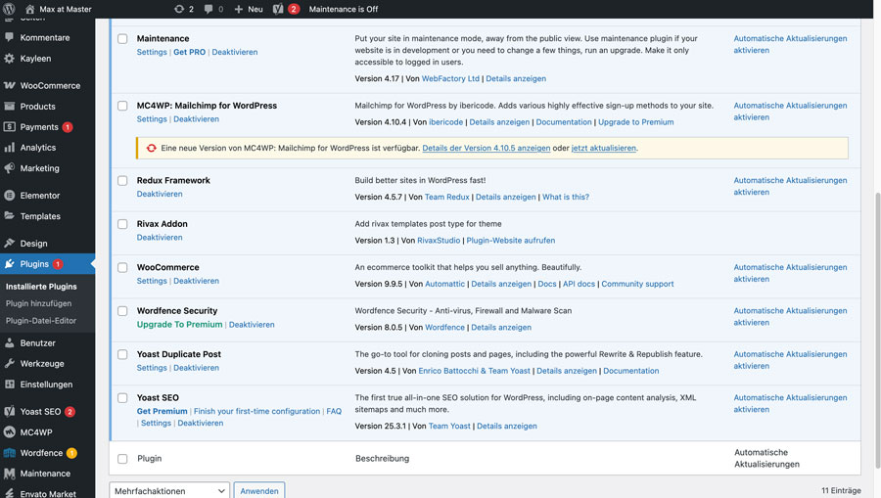The height and width of the screenshot is (498, 881).
Task: Click Get PRO under Maintenance plugin
Action: pyautogui.click(x=189, y=52)
